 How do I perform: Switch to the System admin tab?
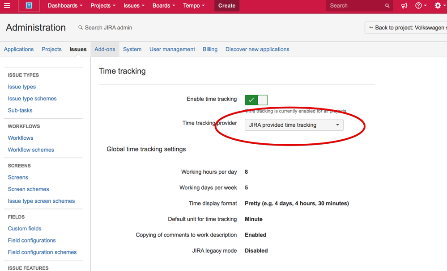(132, 49)
